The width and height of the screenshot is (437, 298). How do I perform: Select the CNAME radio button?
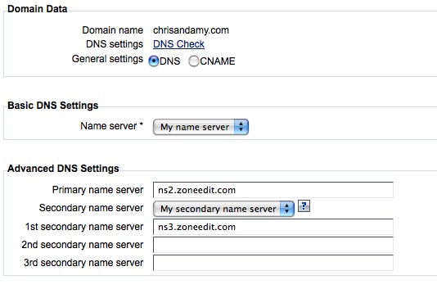pos(193,61)
